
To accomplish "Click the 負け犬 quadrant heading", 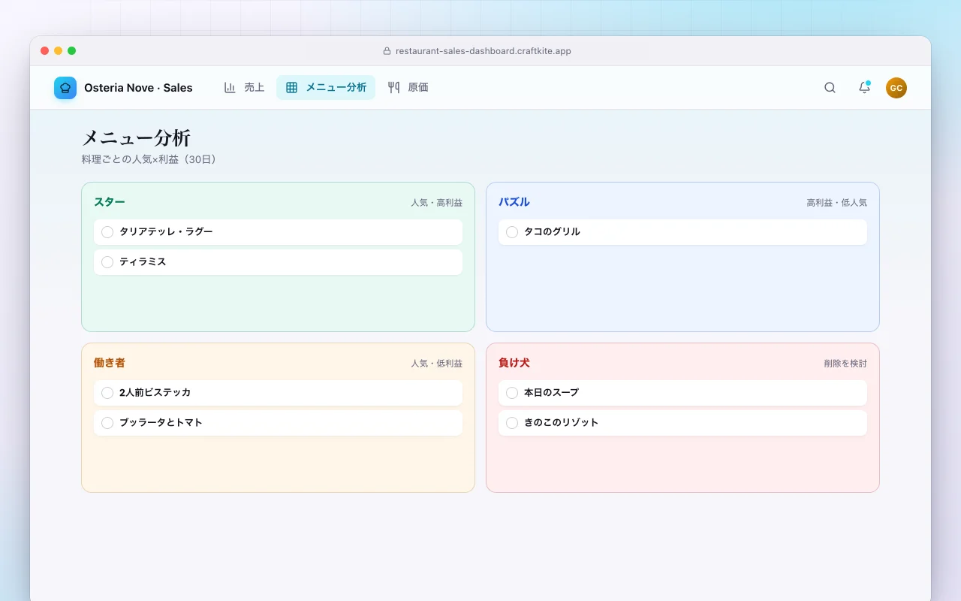I will (514, 363).
